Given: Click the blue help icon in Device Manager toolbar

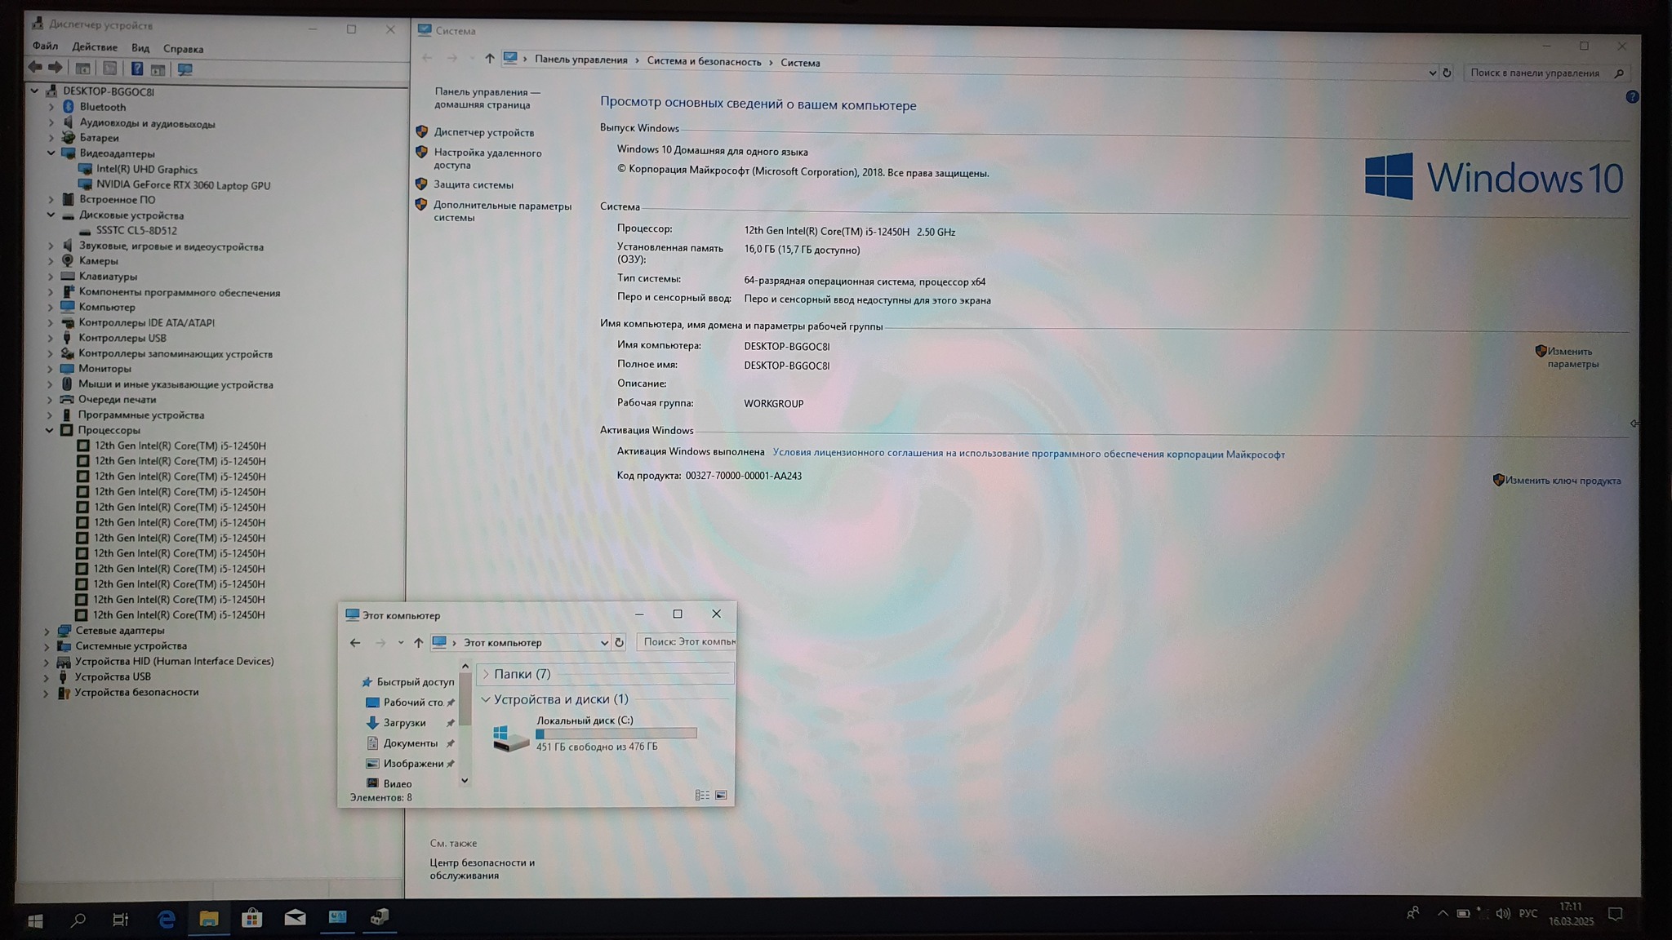Looking at the screenshot, I should point(137,69).
